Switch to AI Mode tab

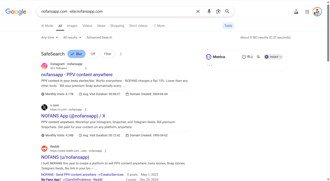point(47,26)
